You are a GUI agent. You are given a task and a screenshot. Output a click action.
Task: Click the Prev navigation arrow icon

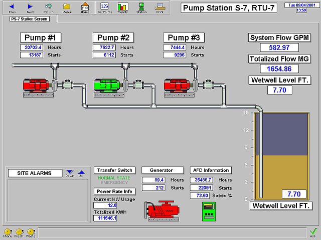(12, 6)
